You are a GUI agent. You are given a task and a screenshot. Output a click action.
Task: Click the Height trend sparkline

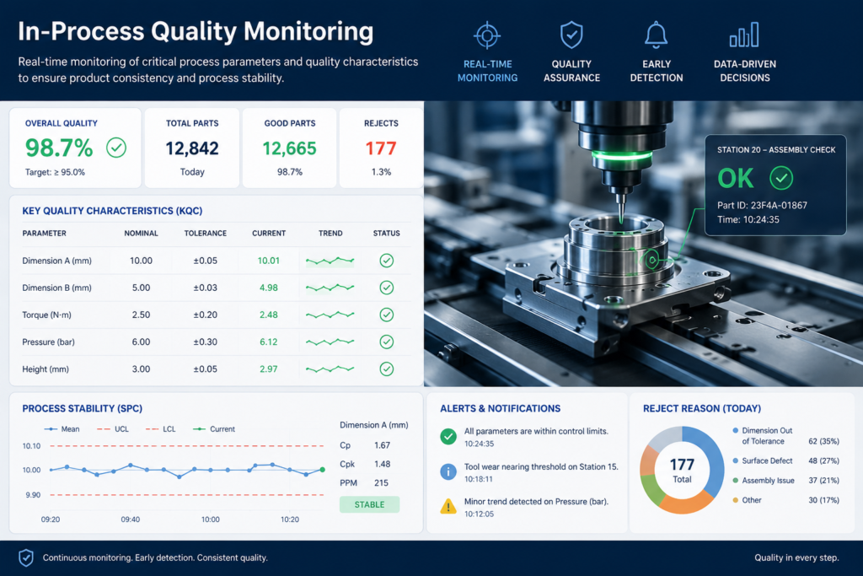click(330, 369)
